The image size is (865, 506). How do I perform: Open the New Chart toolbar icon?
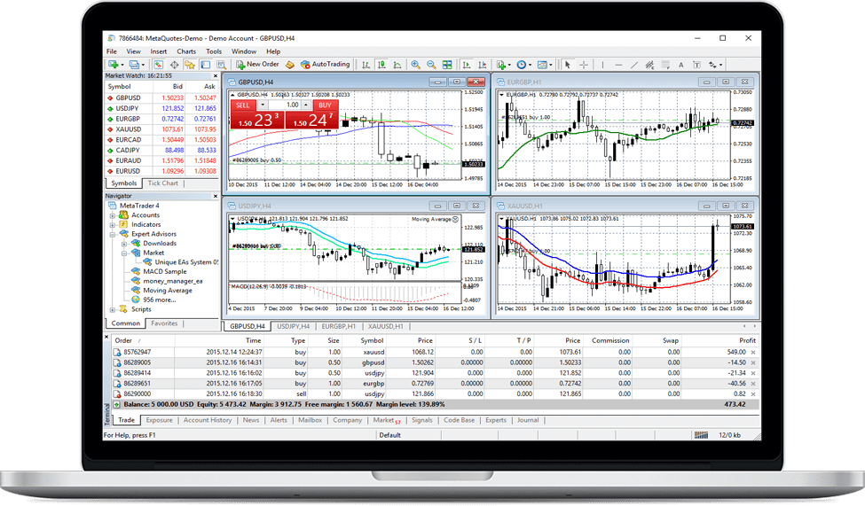(x=113, y=65)
